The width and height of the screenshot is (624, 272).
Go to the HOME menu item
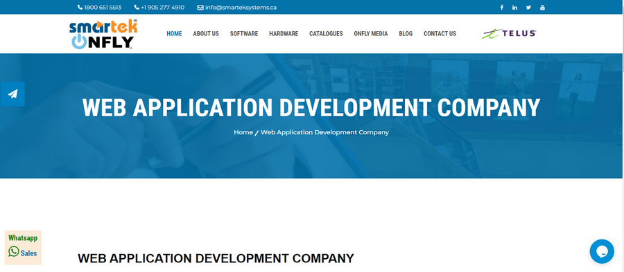tap(174, 34)
